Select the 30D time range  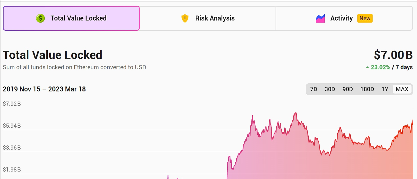pos(330,89)
